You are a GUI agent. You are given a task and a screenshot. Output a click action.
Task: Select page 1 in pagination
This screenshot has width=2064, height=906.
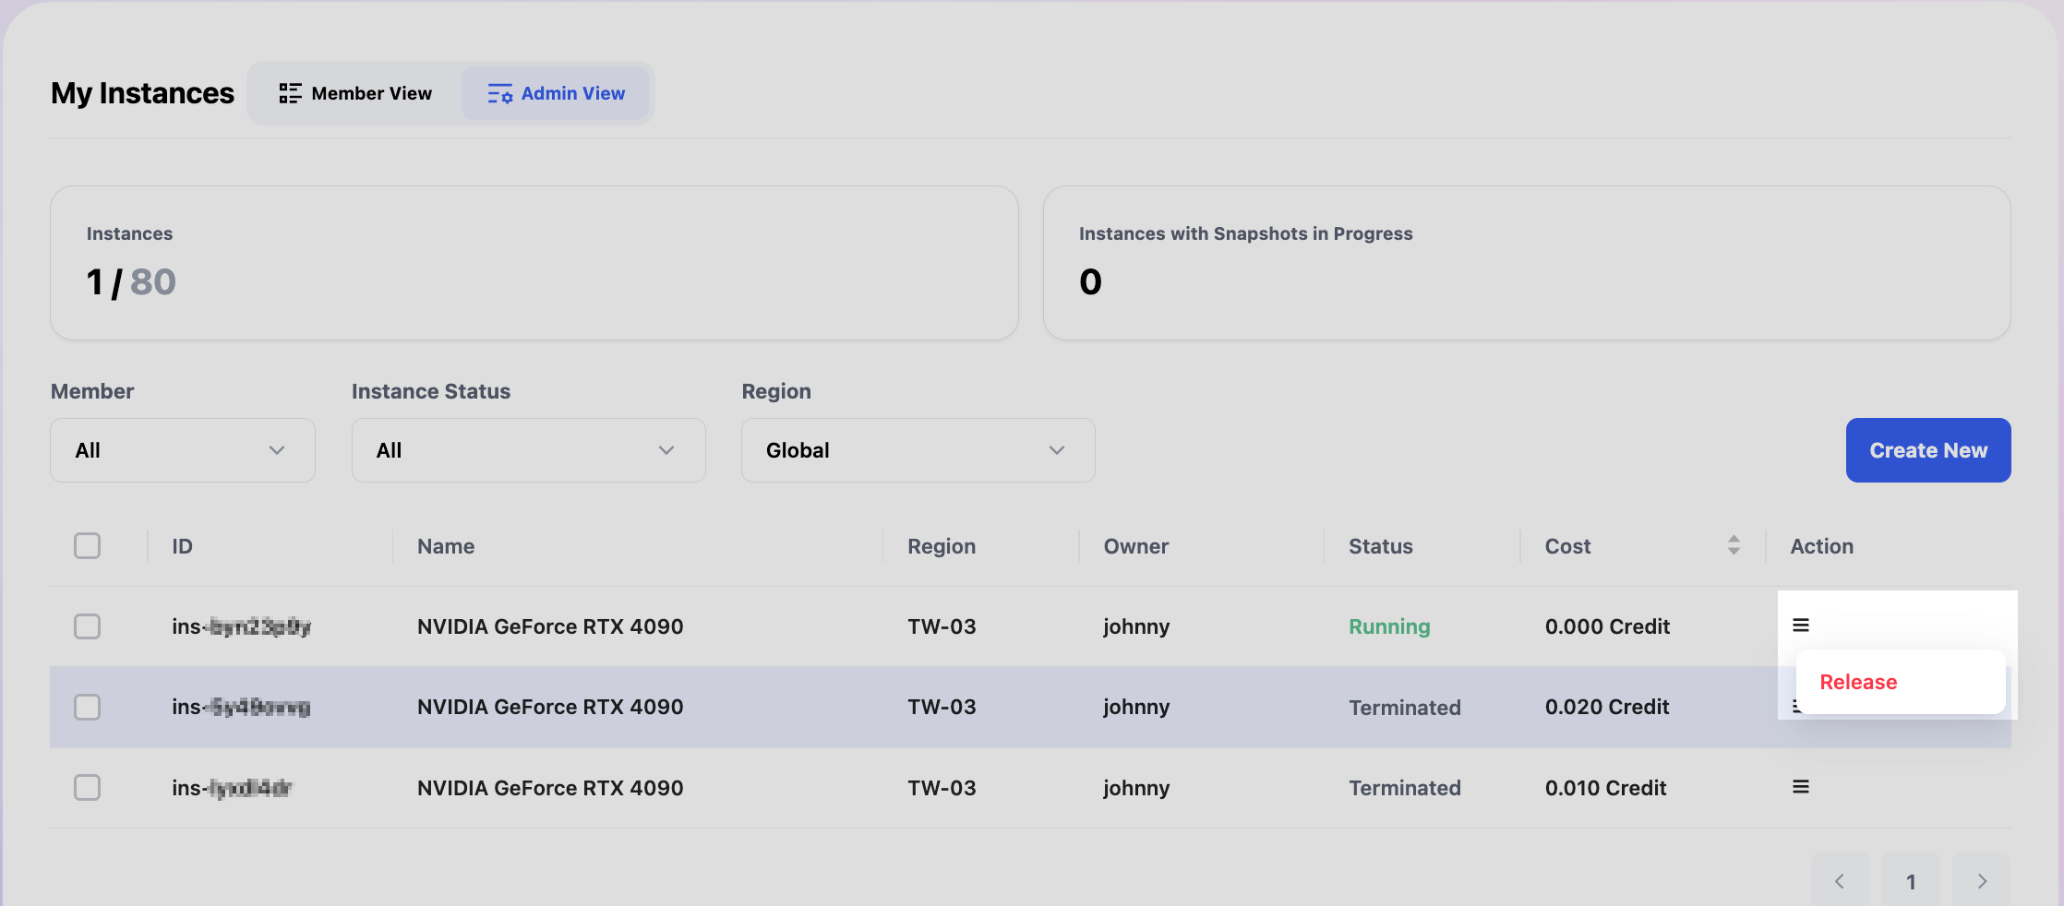point(1911,881)
